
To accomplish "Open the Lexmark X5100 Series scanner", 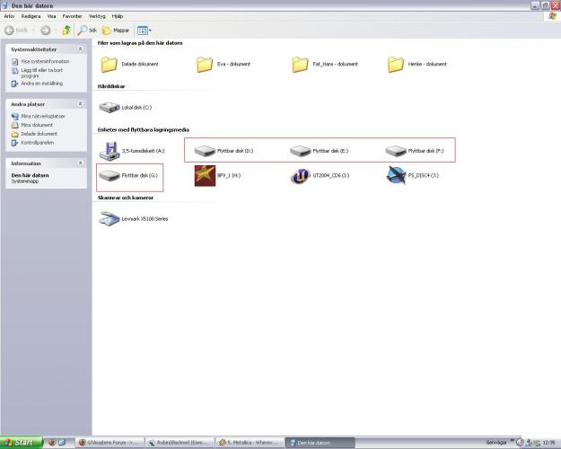I will [110, 218].
